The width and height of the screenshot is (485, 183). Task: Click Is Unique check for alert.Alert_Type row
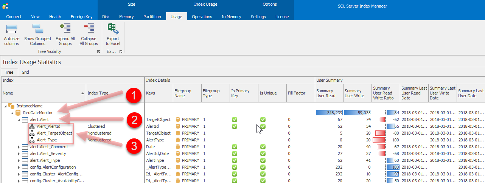tap(263, 160)
